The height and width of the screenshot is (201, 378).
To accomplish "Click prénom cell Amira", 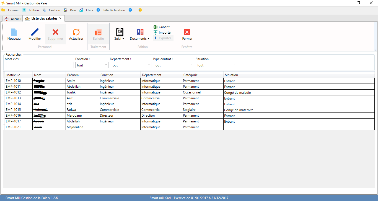I will click(x=82, y=81).
